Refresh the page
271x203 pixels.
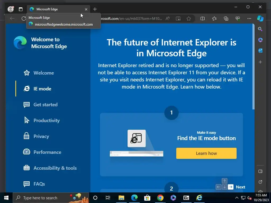(x=24, y=19)
